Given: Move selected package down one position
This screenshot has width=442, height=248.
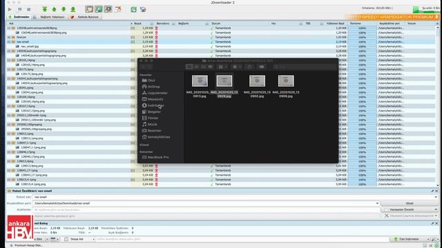Looking at the screenshot, I should point(64,9).
